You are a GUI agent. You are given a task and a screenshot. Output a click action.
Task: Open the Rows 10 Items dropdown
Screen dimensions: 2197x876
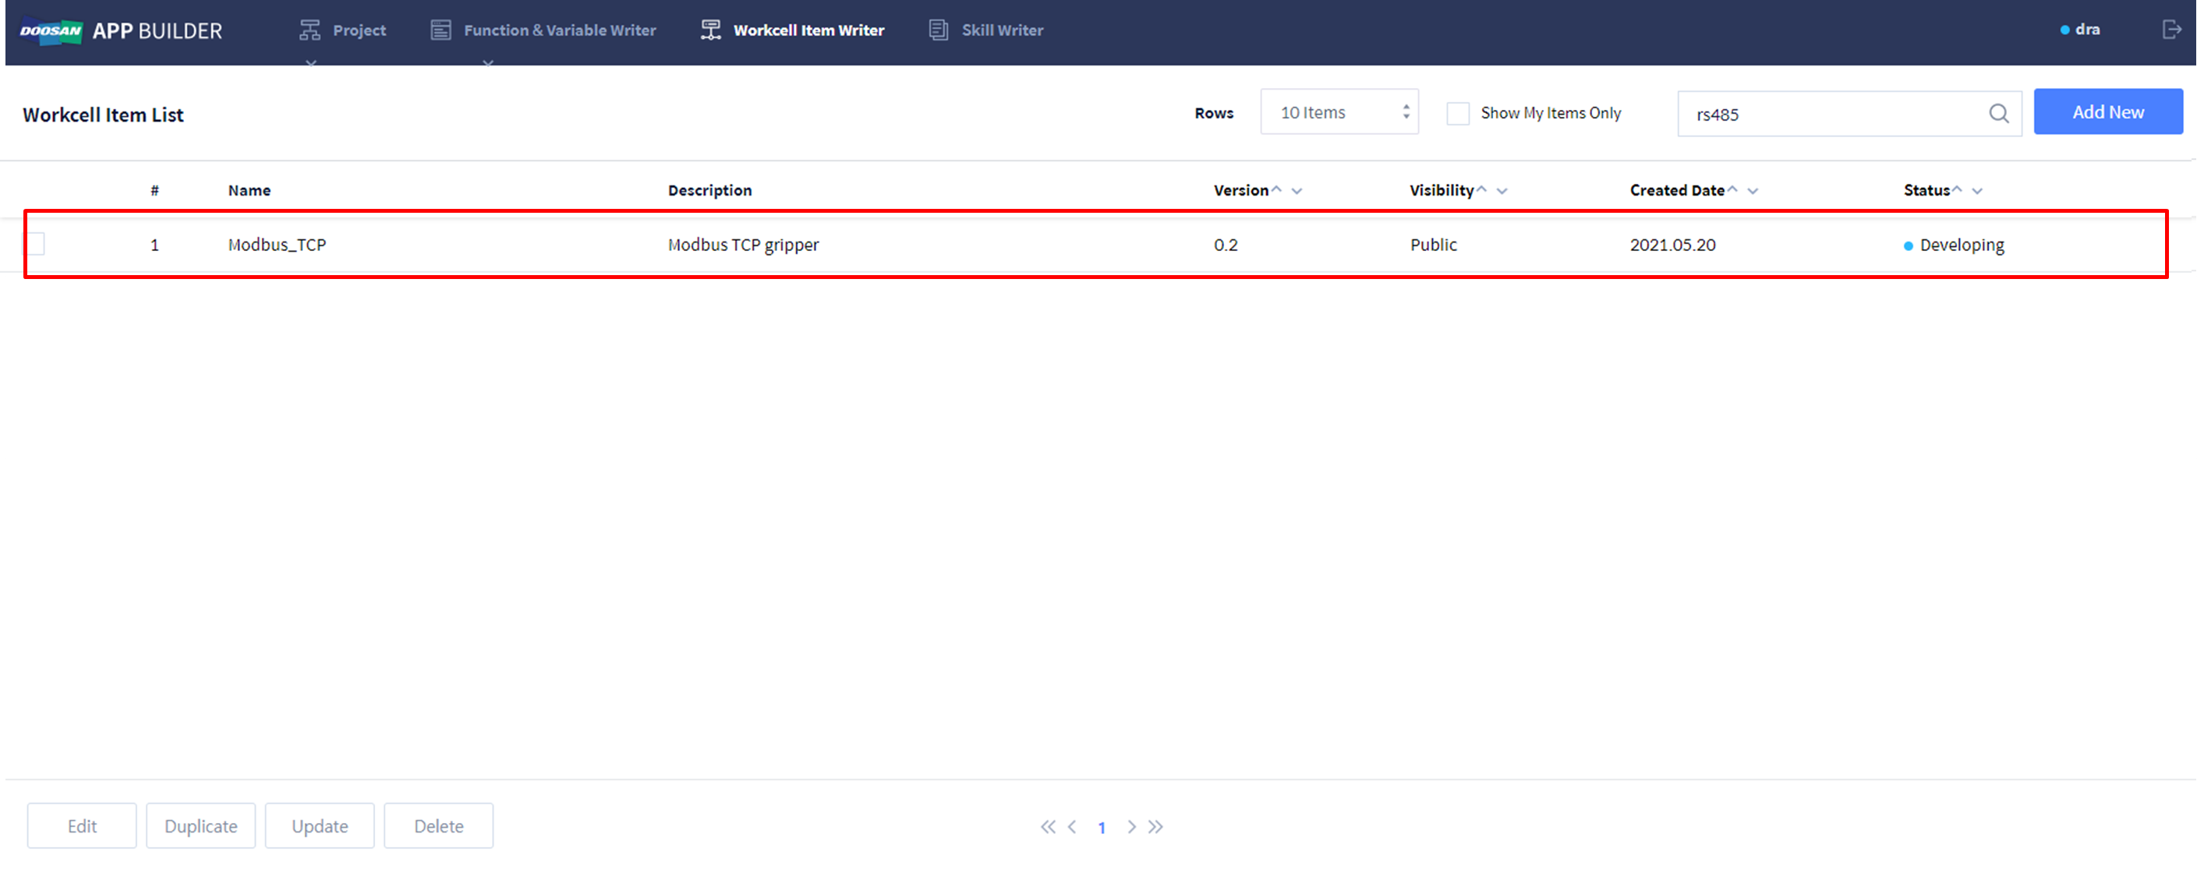click(1339, 112)
